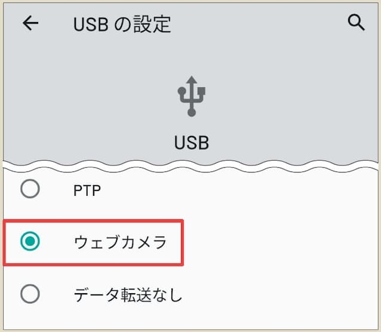This screenshot has height=332, width=381.
Task: Click the USB の設定 page title
Action: (122, 24)
